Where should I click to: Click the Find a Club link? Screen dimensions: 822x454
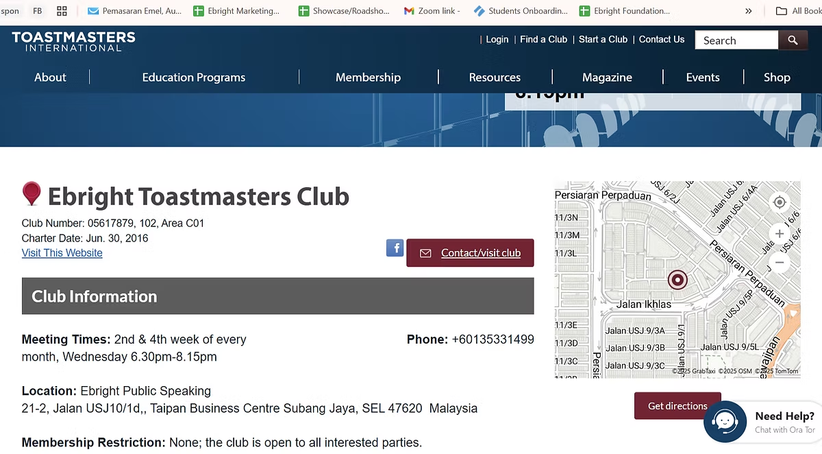click(x=544, y=40)
